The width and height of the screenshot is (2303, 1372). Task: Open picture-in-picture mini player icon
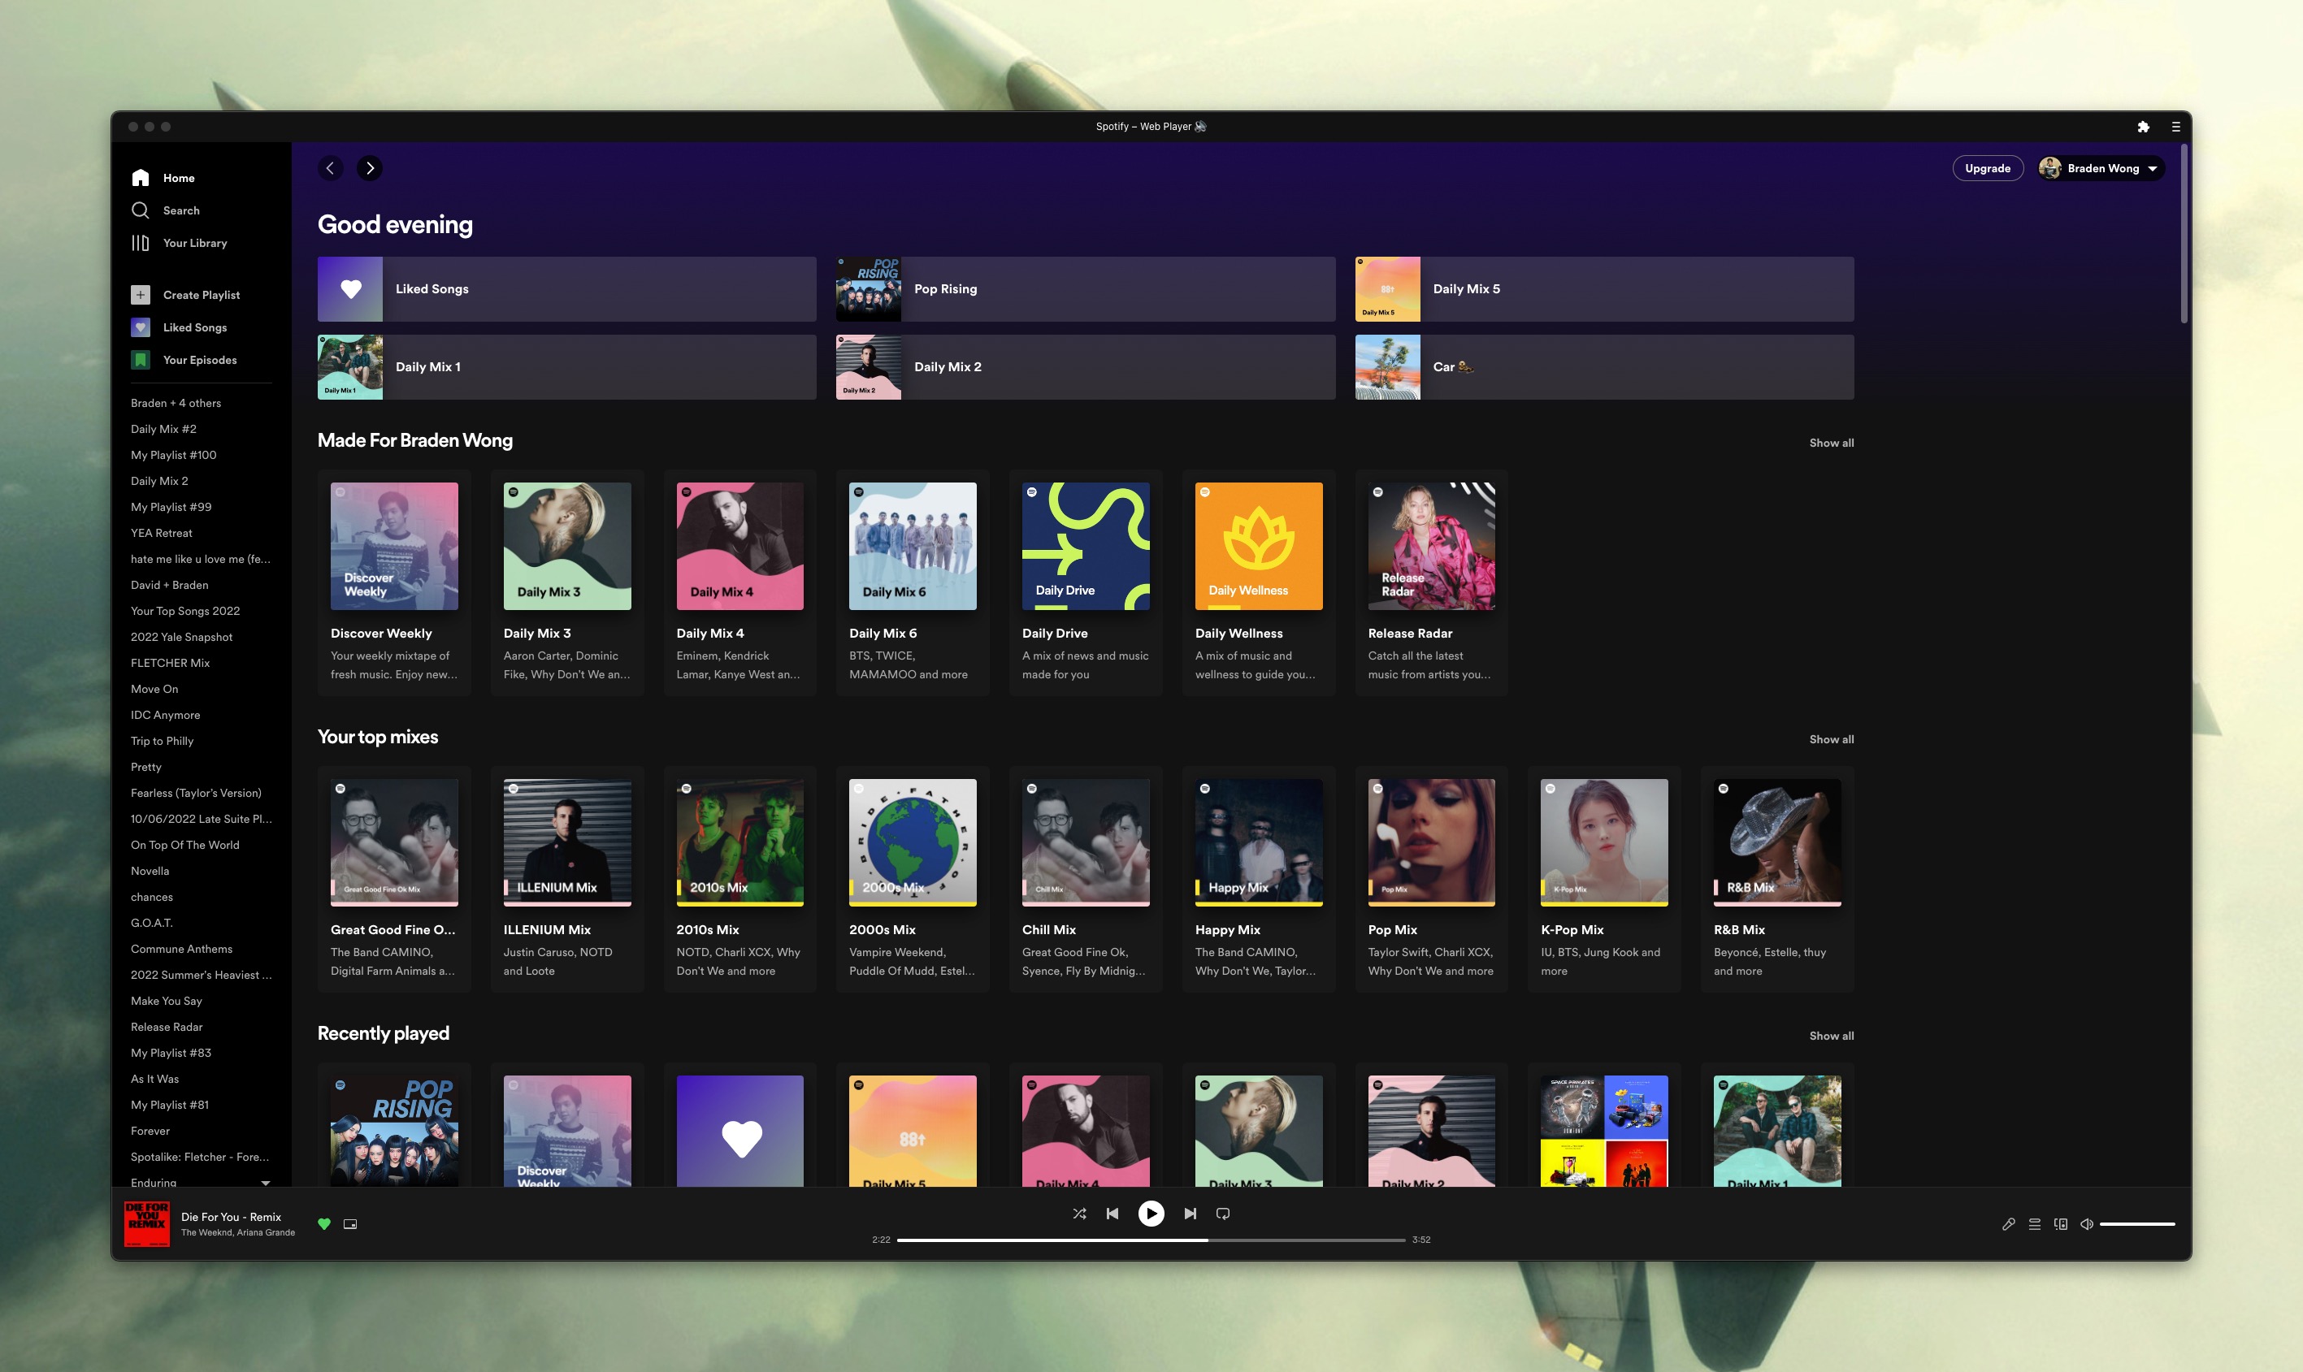tap(350, 1224)
